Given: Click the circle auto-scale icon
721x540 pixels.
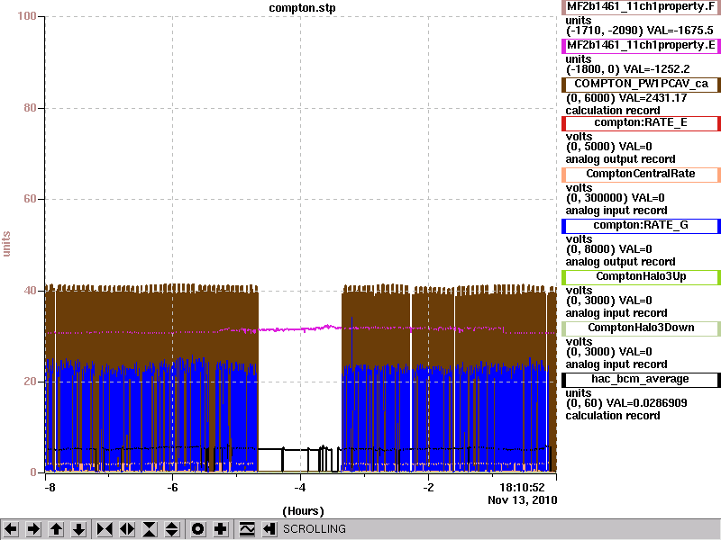Looking at the screenshot, I should (197, 529).
